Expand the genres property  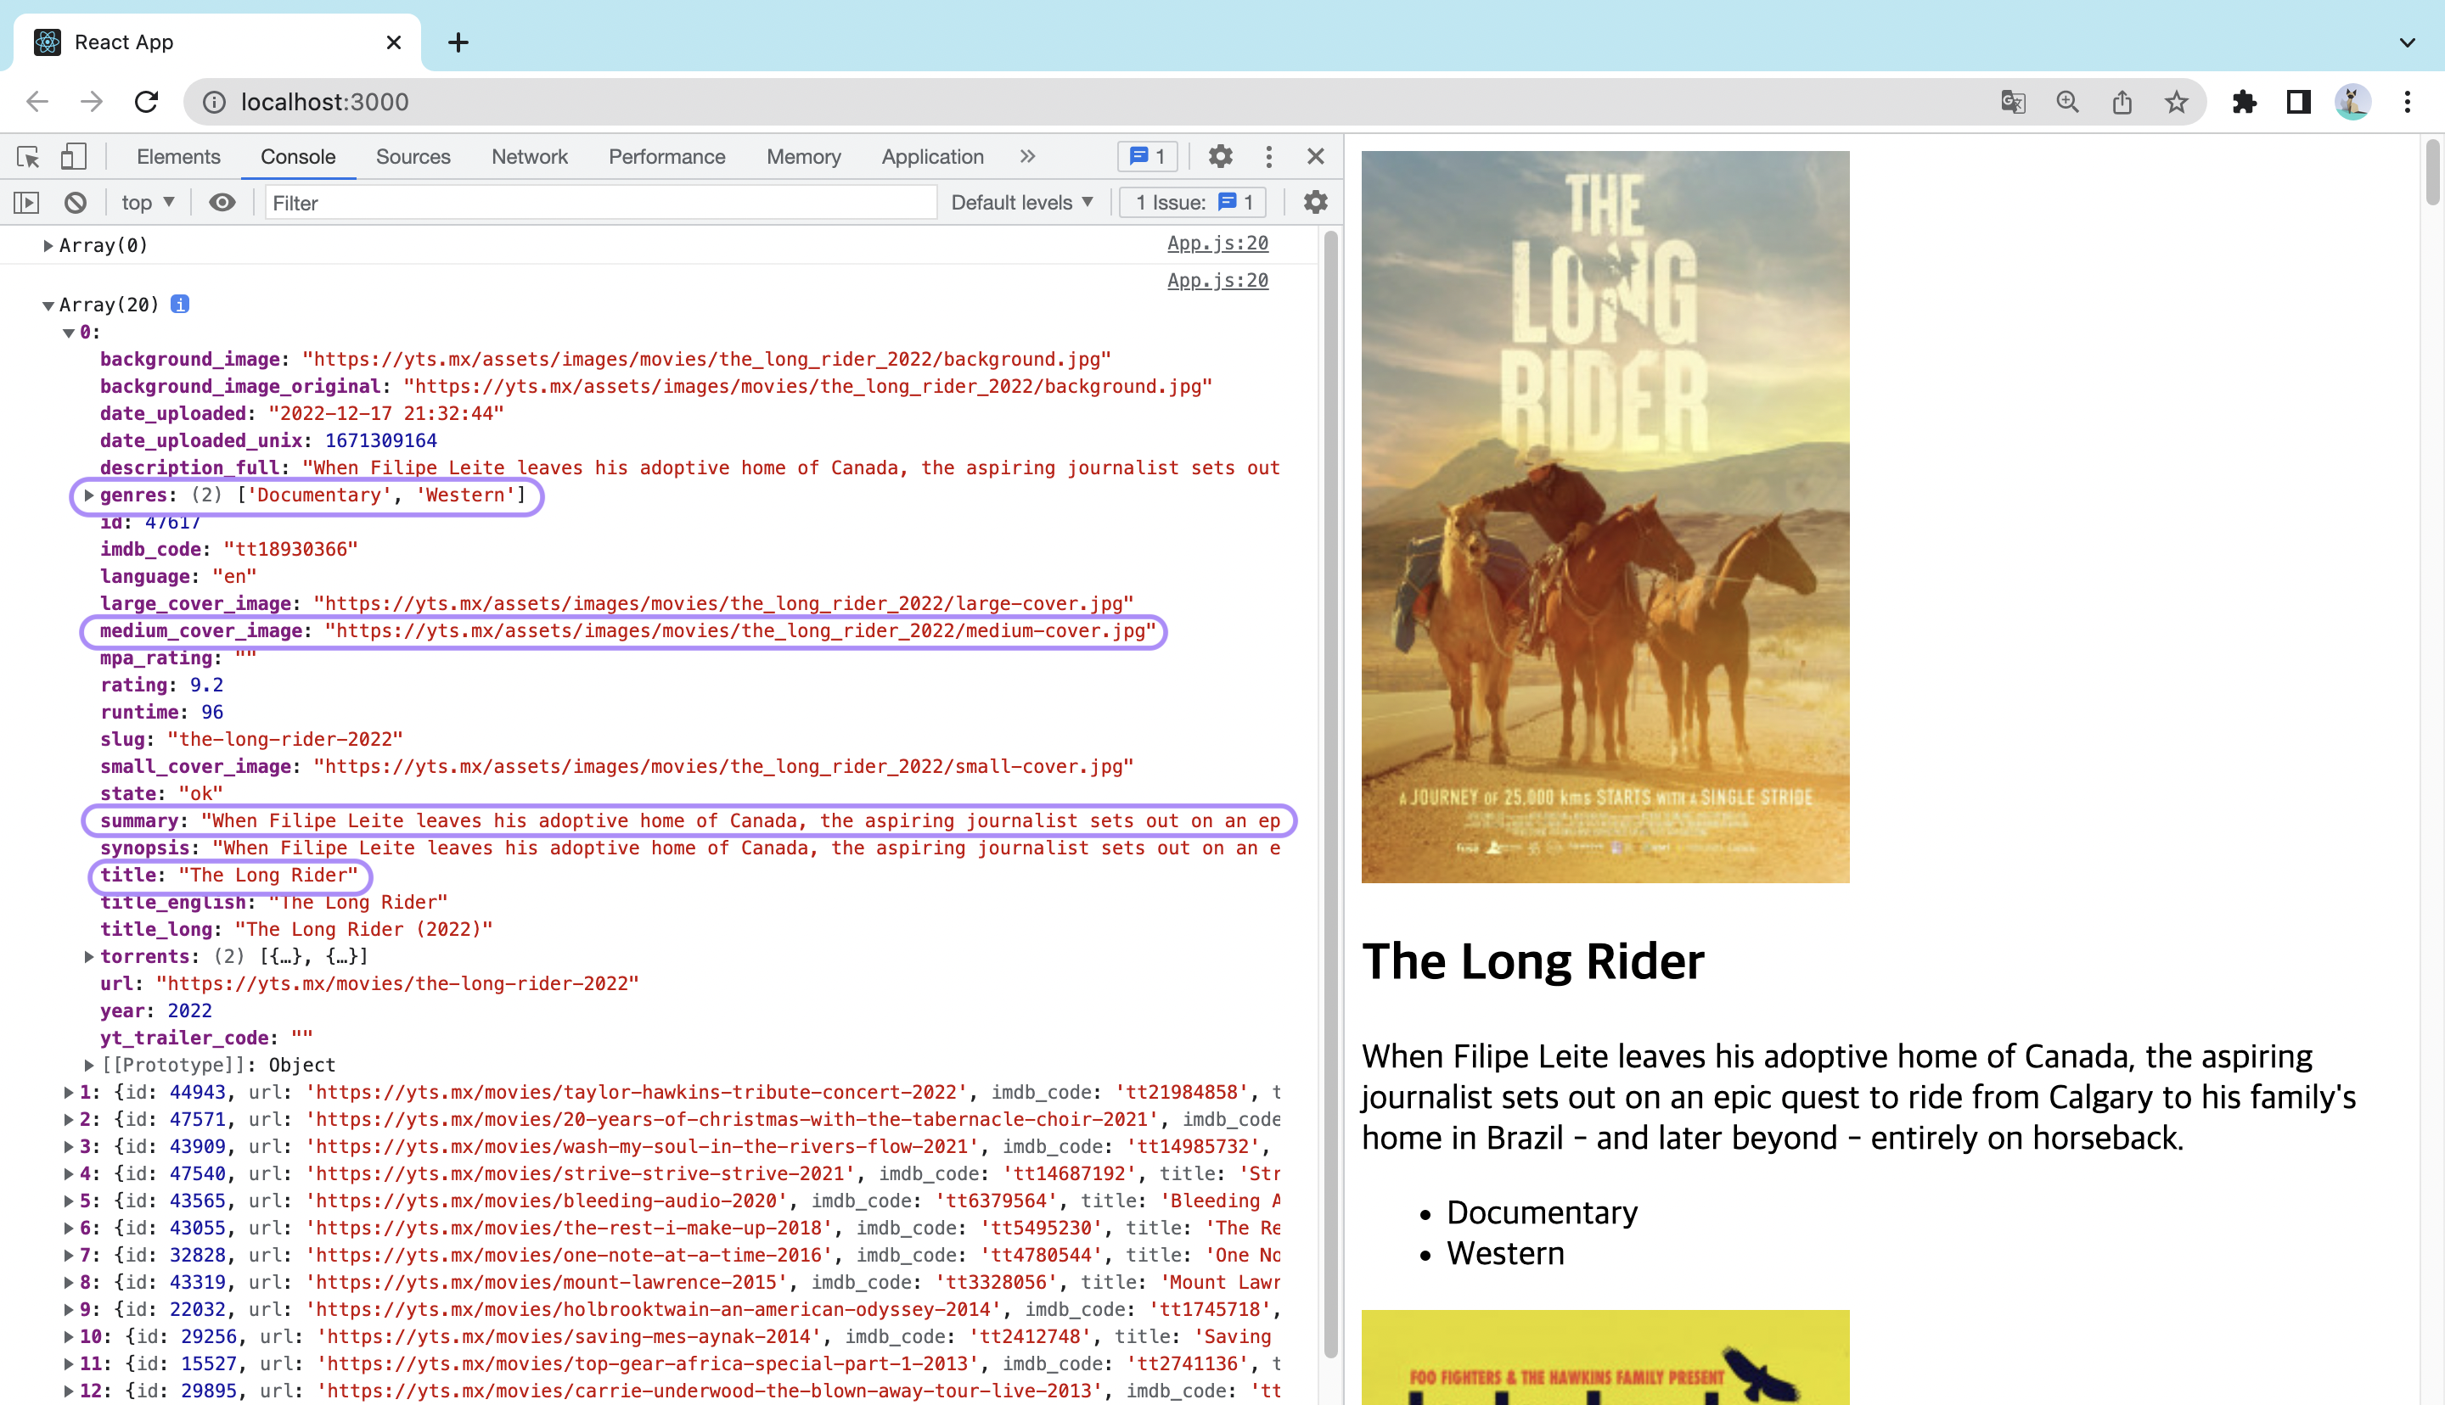[x=89, y=495]
